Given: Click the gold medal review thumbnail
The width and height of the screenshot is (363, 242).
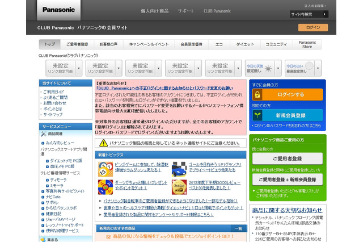Looking at the screenshot, I should click(x=179, y=187).
